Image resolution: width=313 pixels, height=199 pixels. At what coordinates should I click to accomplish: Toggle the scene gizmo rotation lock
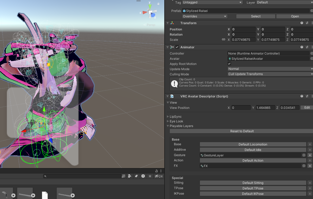pyautogui.click(x=158, y=3)
